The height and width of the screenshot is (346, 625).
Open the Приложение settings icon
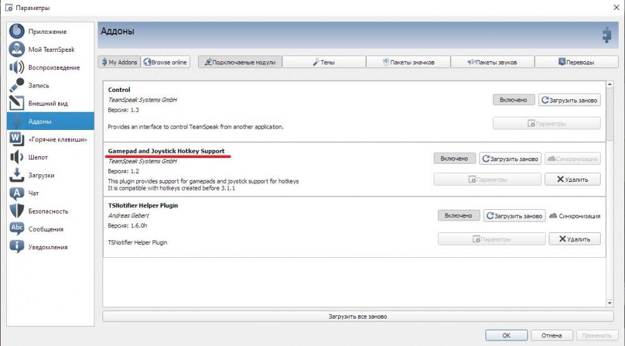[x=17, y=31]
